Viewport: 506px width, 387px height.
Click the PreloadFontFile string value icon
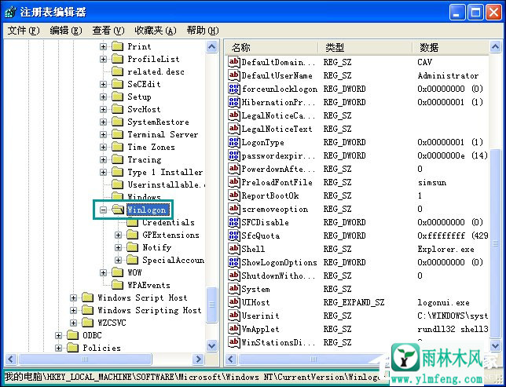234,182
